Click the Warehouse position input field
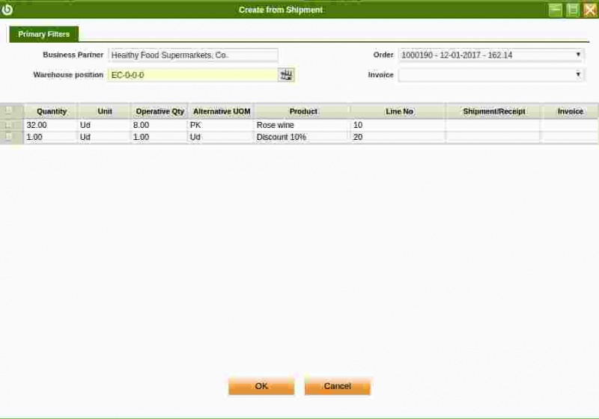Screen dimensions: 599x419 192,75
